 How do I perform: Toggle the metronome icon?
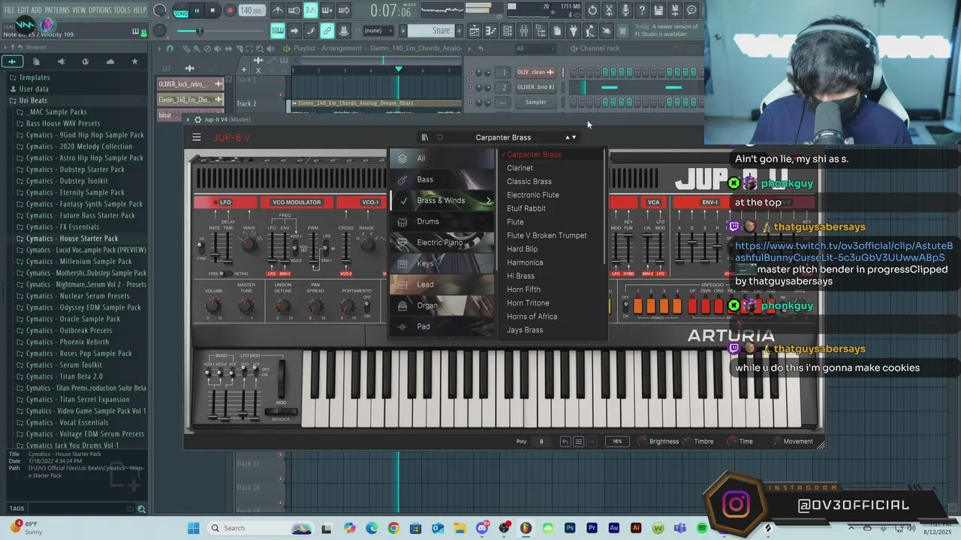click(x=278, y=10)
